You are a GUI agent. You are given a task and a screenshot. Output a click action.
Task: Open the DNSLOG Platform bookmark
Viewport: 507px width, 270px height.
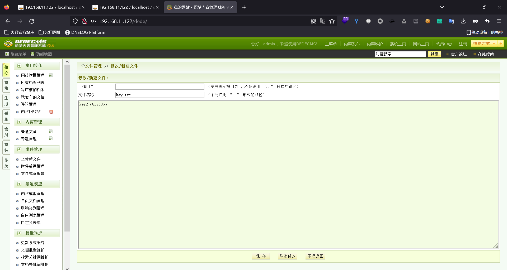(x=85, y=32)
